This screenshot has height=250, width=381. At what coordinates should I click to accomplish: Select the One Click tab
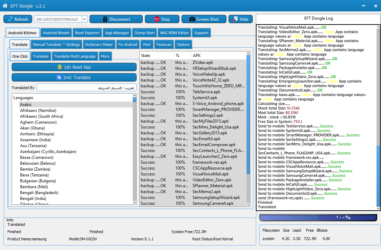tap(20, 56)
